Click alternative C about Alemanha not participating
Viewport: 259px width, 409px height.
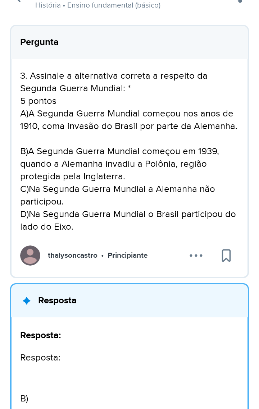117,195
